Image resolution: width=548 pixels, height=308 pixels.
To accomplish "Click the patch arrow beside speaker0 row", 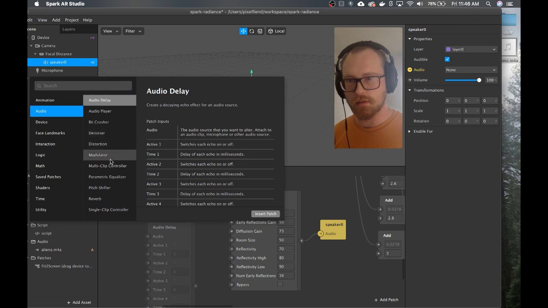I will [x=92, y=62].
